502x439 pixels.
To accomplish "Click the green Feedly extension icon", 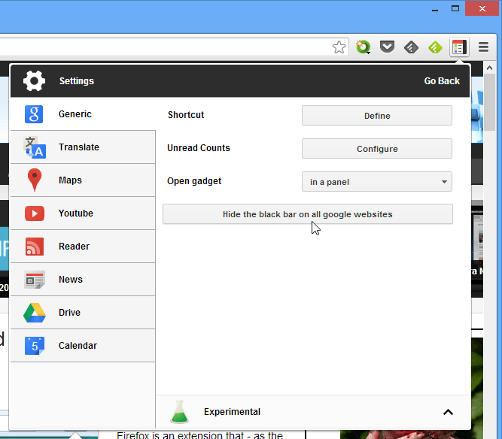I will [x=436, y=47].
